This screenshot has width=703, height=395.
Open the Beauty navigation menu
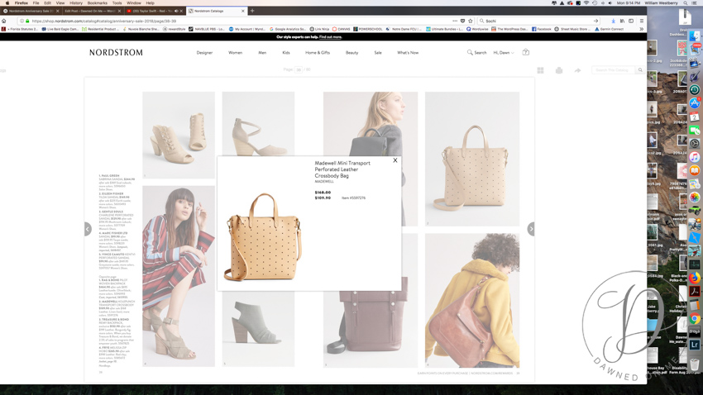[x=352, y=52]
